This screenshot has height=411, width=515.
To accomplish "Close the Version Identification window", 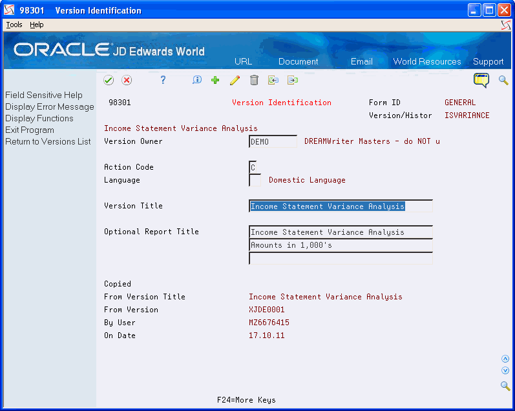I will tap(504, 10).
